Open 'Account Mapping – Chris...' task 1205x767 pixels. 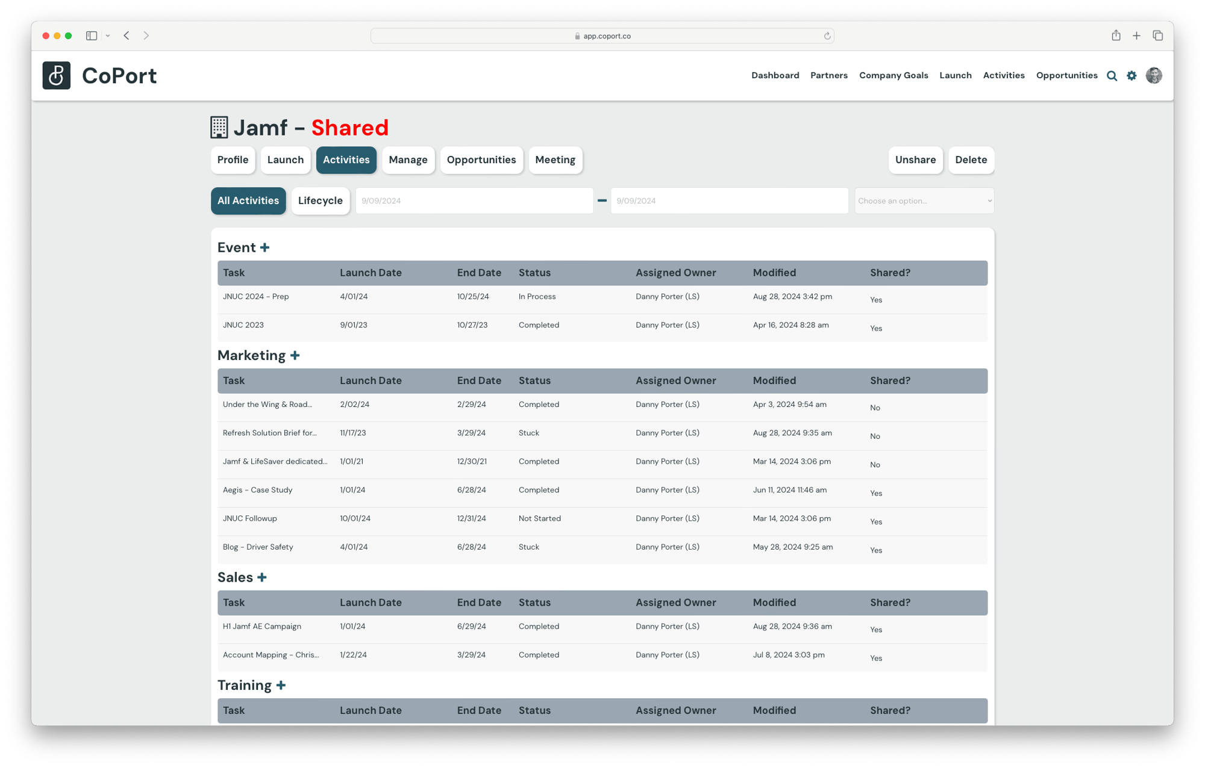click(271, 655)
